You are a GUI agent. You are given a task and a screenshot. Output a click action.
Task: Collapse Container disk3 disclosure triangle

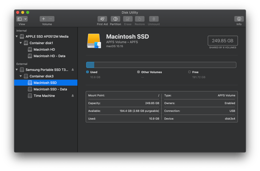(x=21, y=76)
